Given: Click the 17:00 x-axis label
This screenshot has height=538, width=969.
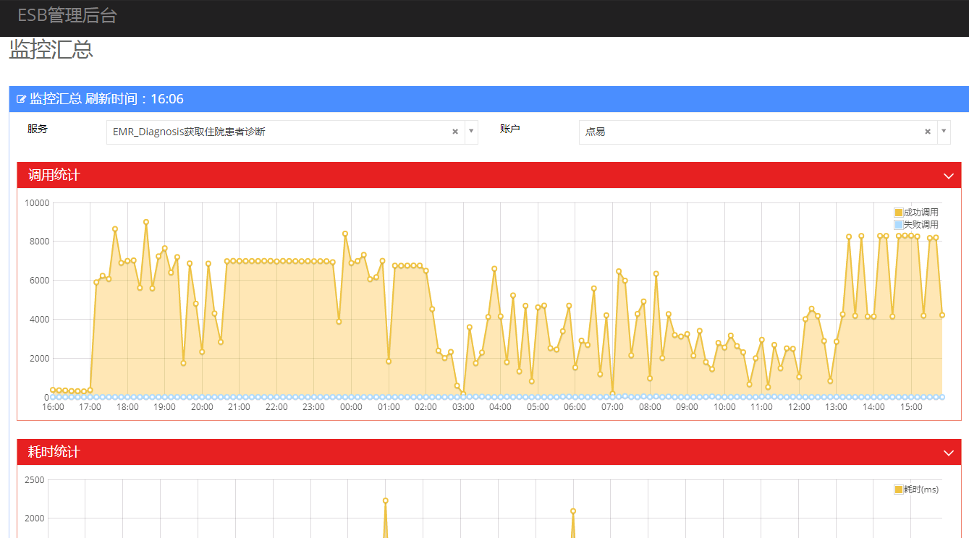Looking at the screenshot, I should click(x=90, y=407).
